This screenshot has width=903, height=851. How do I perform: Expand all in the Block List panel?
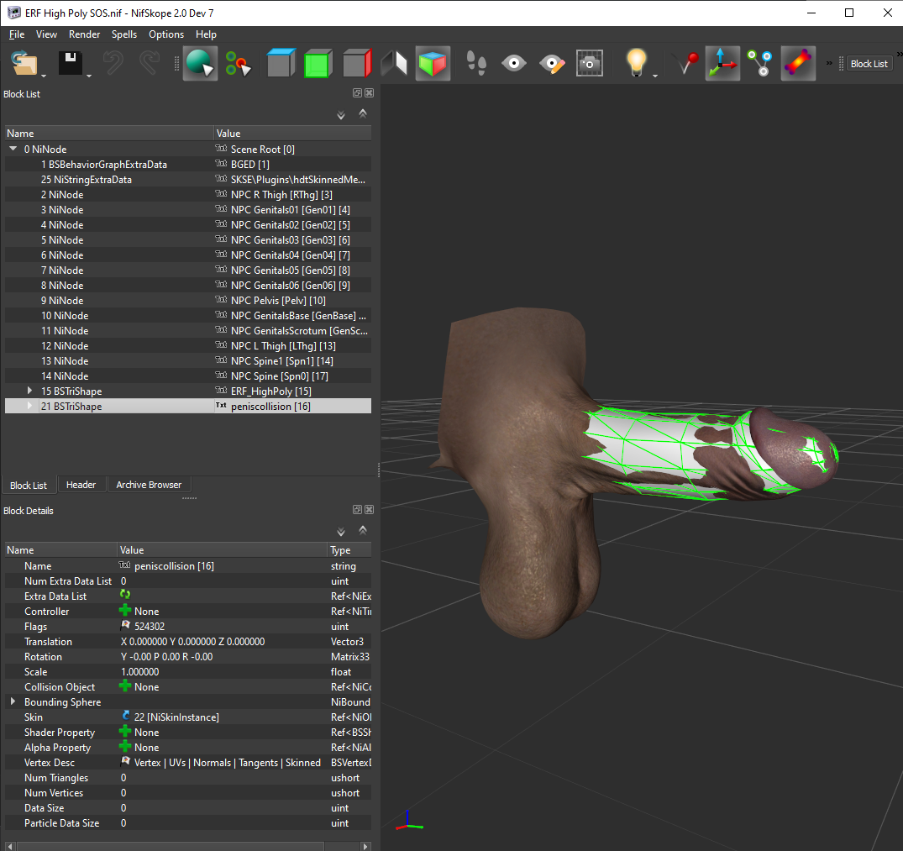341,115
